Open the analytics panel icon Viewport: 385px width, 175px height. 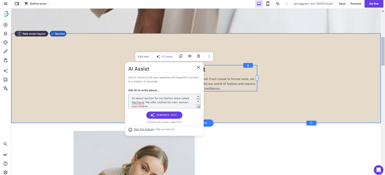pyautogui.click(x=5, y=80)
